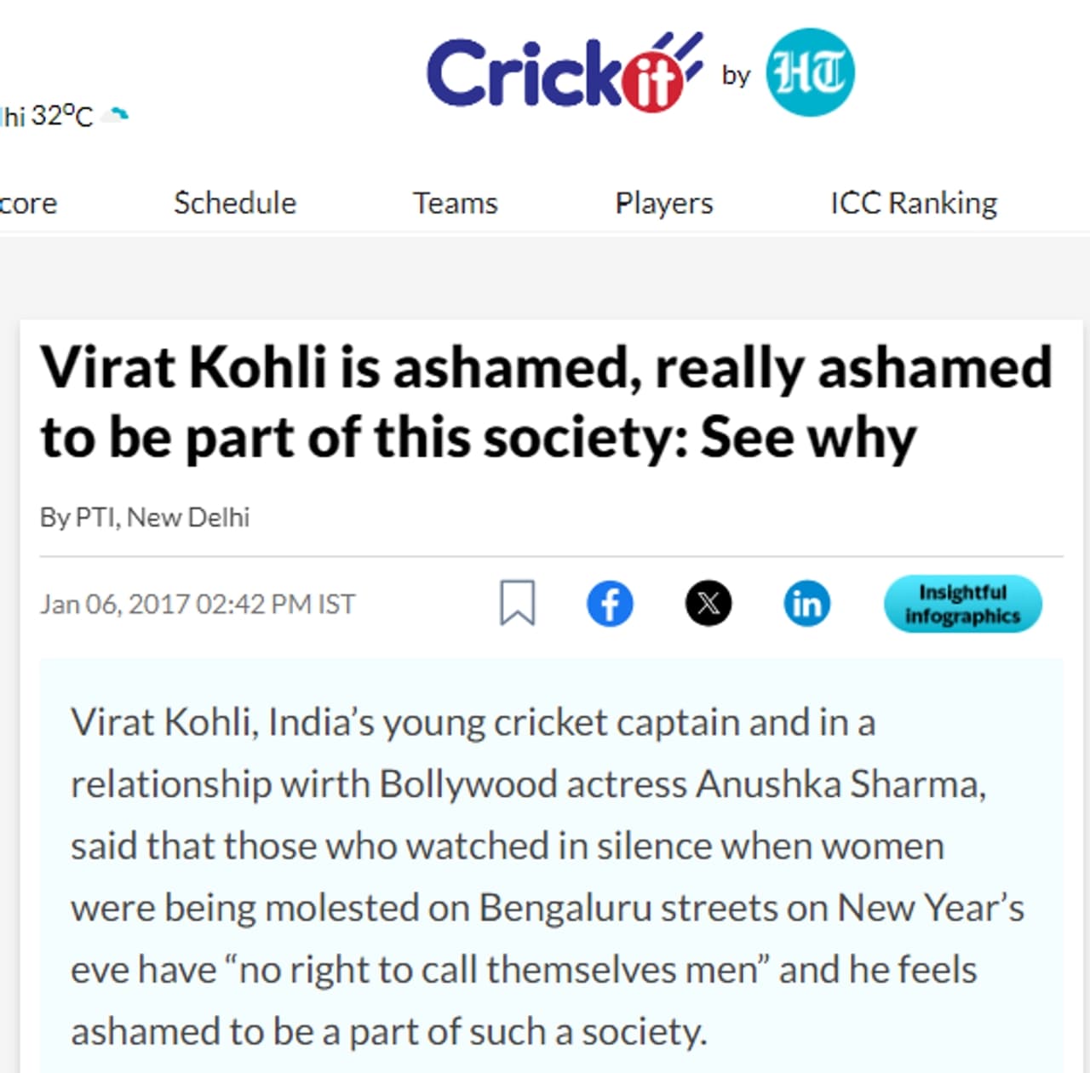
Task: Open the Schedule menu item
Action: (x=235, y=204)
